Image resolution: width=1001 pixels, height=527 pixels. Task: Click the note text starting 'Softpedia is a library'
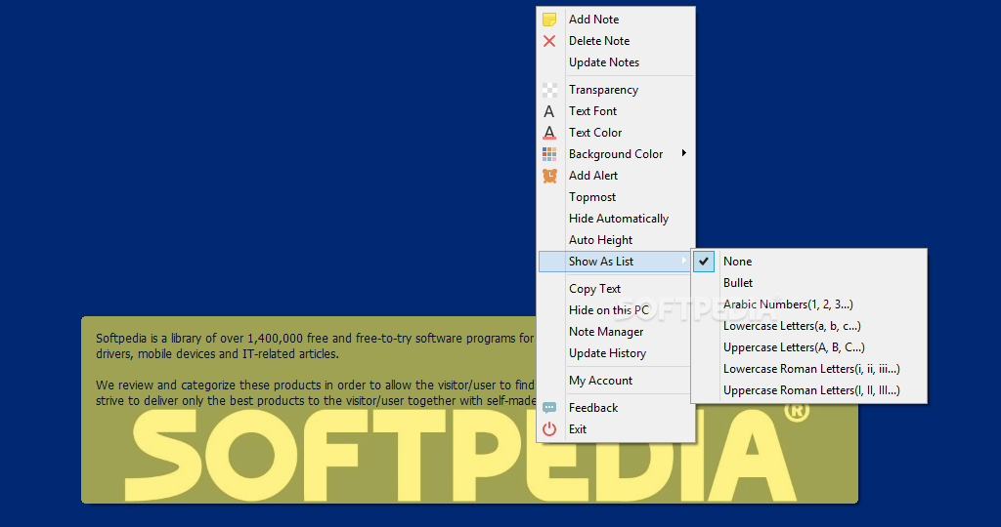(315, 346)
